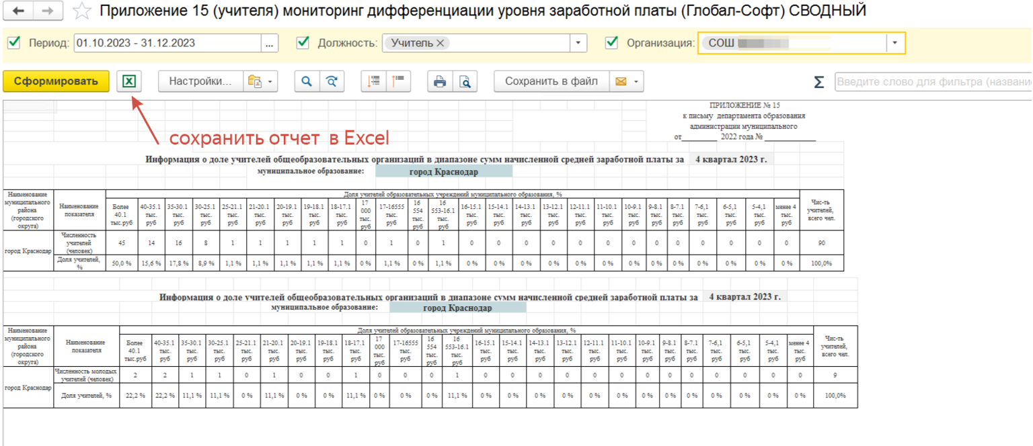The width and height of the screenshot is (1033, 446).
Task: Expand the Должность dropdown list
Action: coord(578,43)
